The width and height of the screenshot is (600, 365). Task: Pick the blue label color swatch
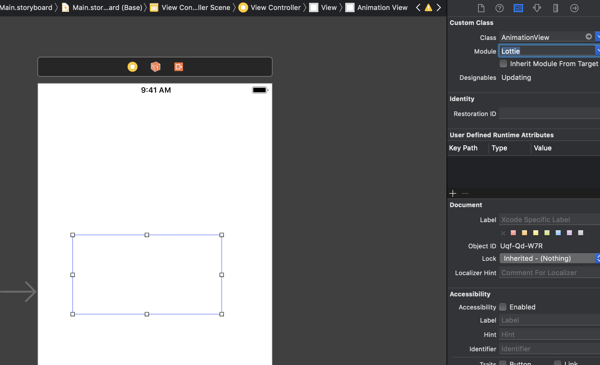click(x=558, y=233)
